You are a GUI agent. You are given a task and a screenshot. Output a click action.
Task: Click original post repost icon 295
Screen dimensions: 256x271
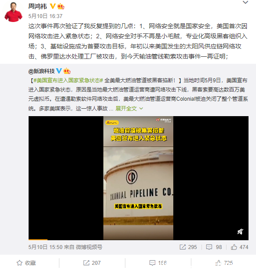pos(188,247)
